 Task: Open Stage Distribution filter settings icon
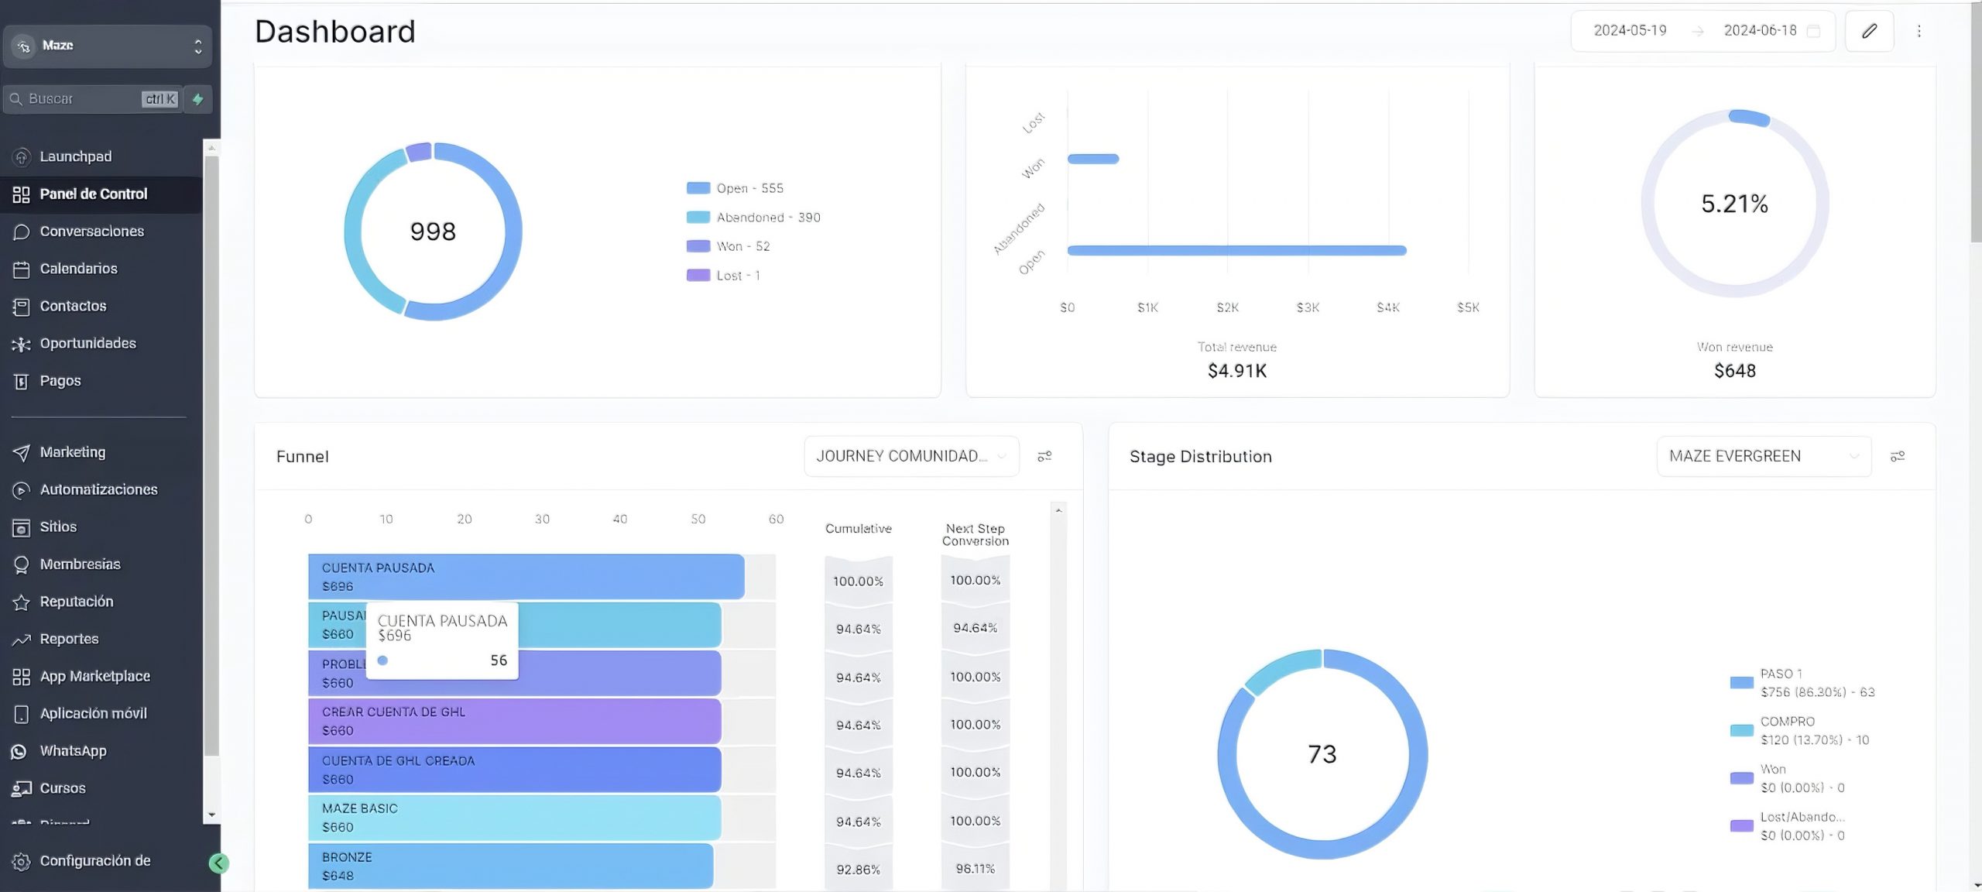(1897, 456)
